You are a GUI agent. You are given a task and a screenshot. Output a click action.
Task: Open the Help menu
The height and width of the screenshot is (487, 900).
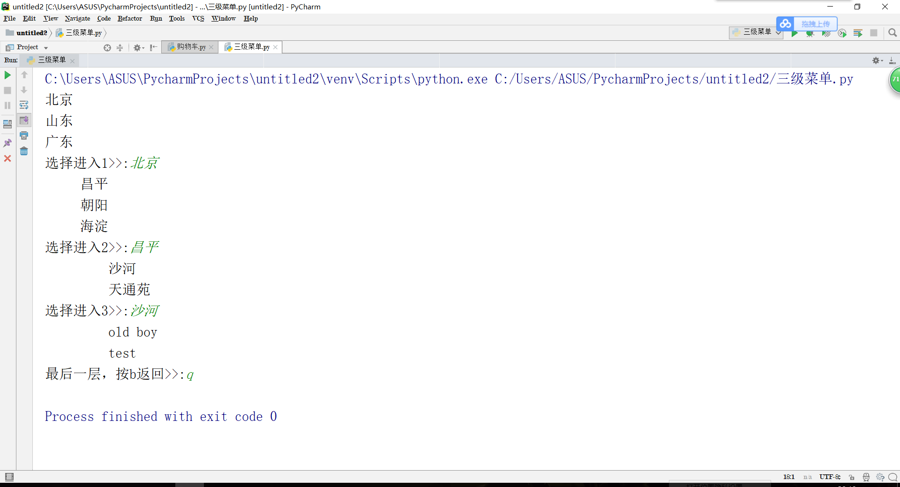coord(251,18)
